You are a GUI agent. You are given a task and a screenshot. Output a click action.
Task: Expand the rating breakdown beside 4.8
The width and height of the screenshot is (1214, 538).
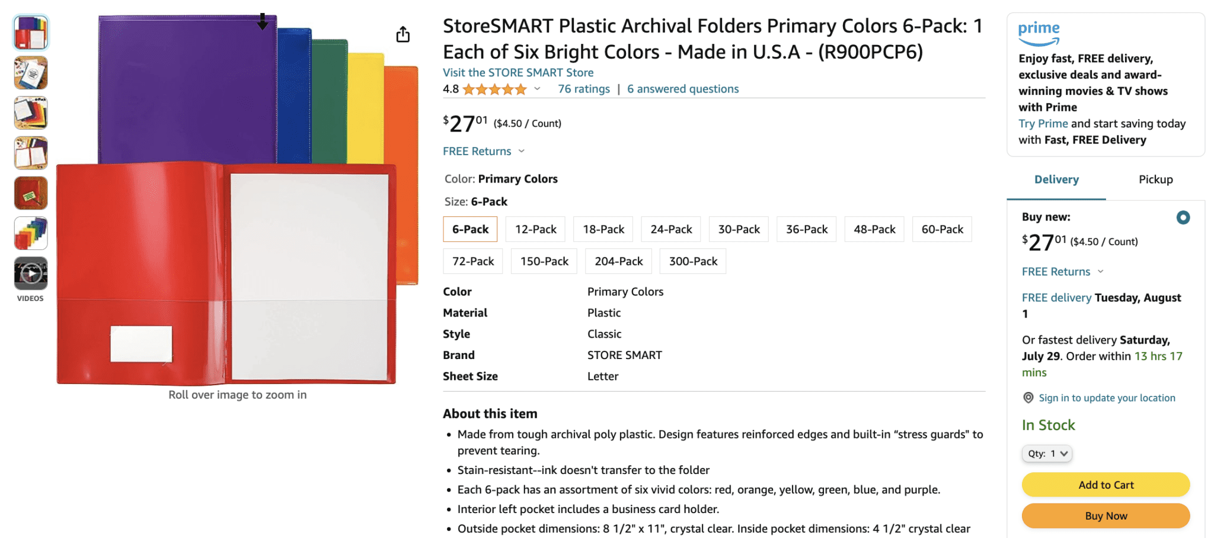coord(537,89)
